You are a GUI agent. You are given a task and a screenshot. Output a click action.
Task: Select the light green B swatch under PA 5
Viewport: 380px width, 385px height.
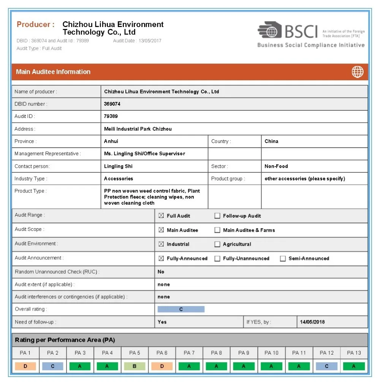(135, 366)
